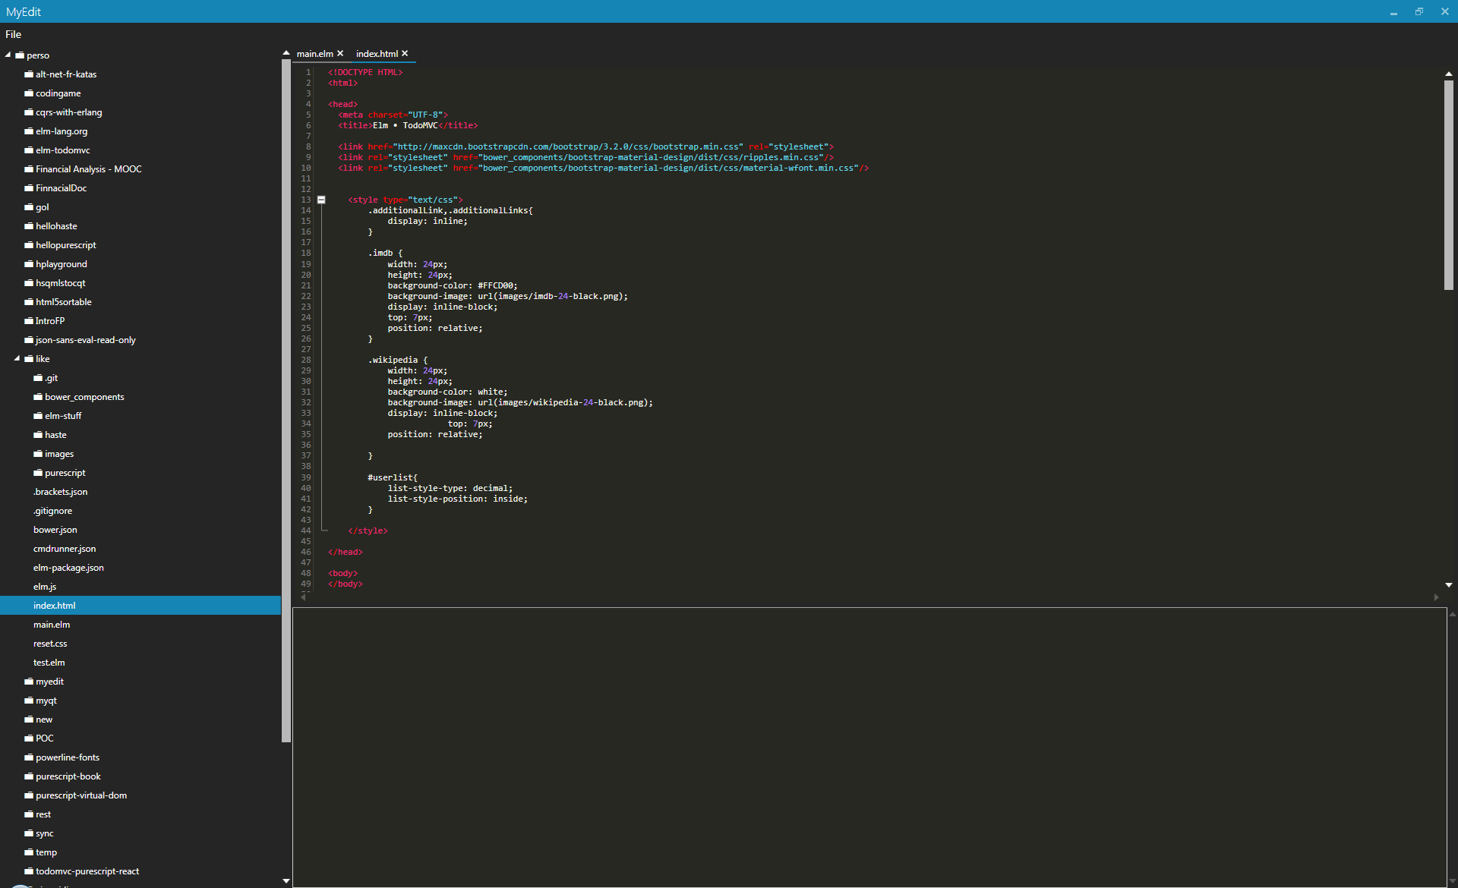Click the json-sans-eval-read-only folder icon
The image size is (1458, 888).
[x=29, y=340]
